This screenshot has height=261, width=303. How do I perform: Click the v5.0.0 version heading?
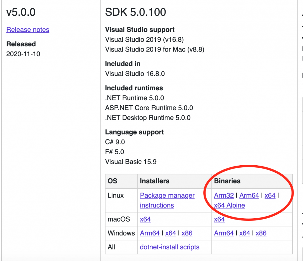coord(21,12)
